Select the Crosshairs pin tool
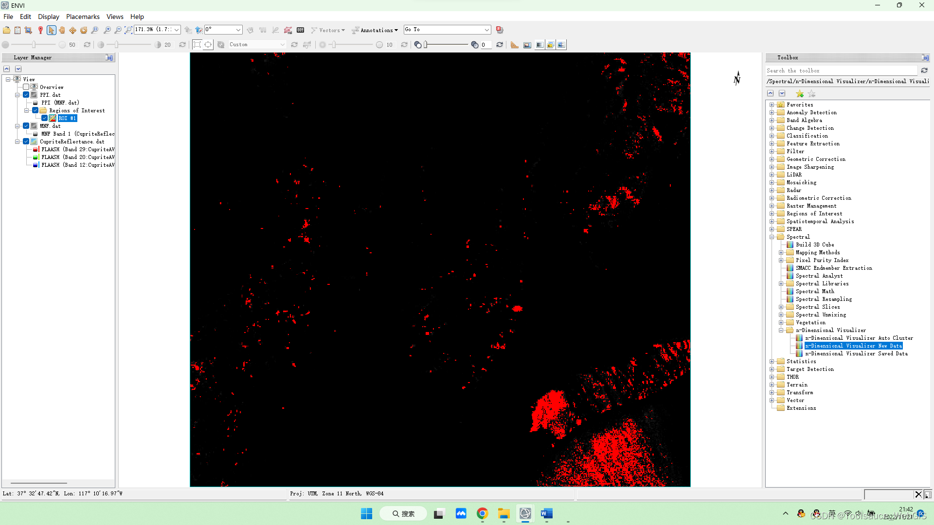 [40, 30]
